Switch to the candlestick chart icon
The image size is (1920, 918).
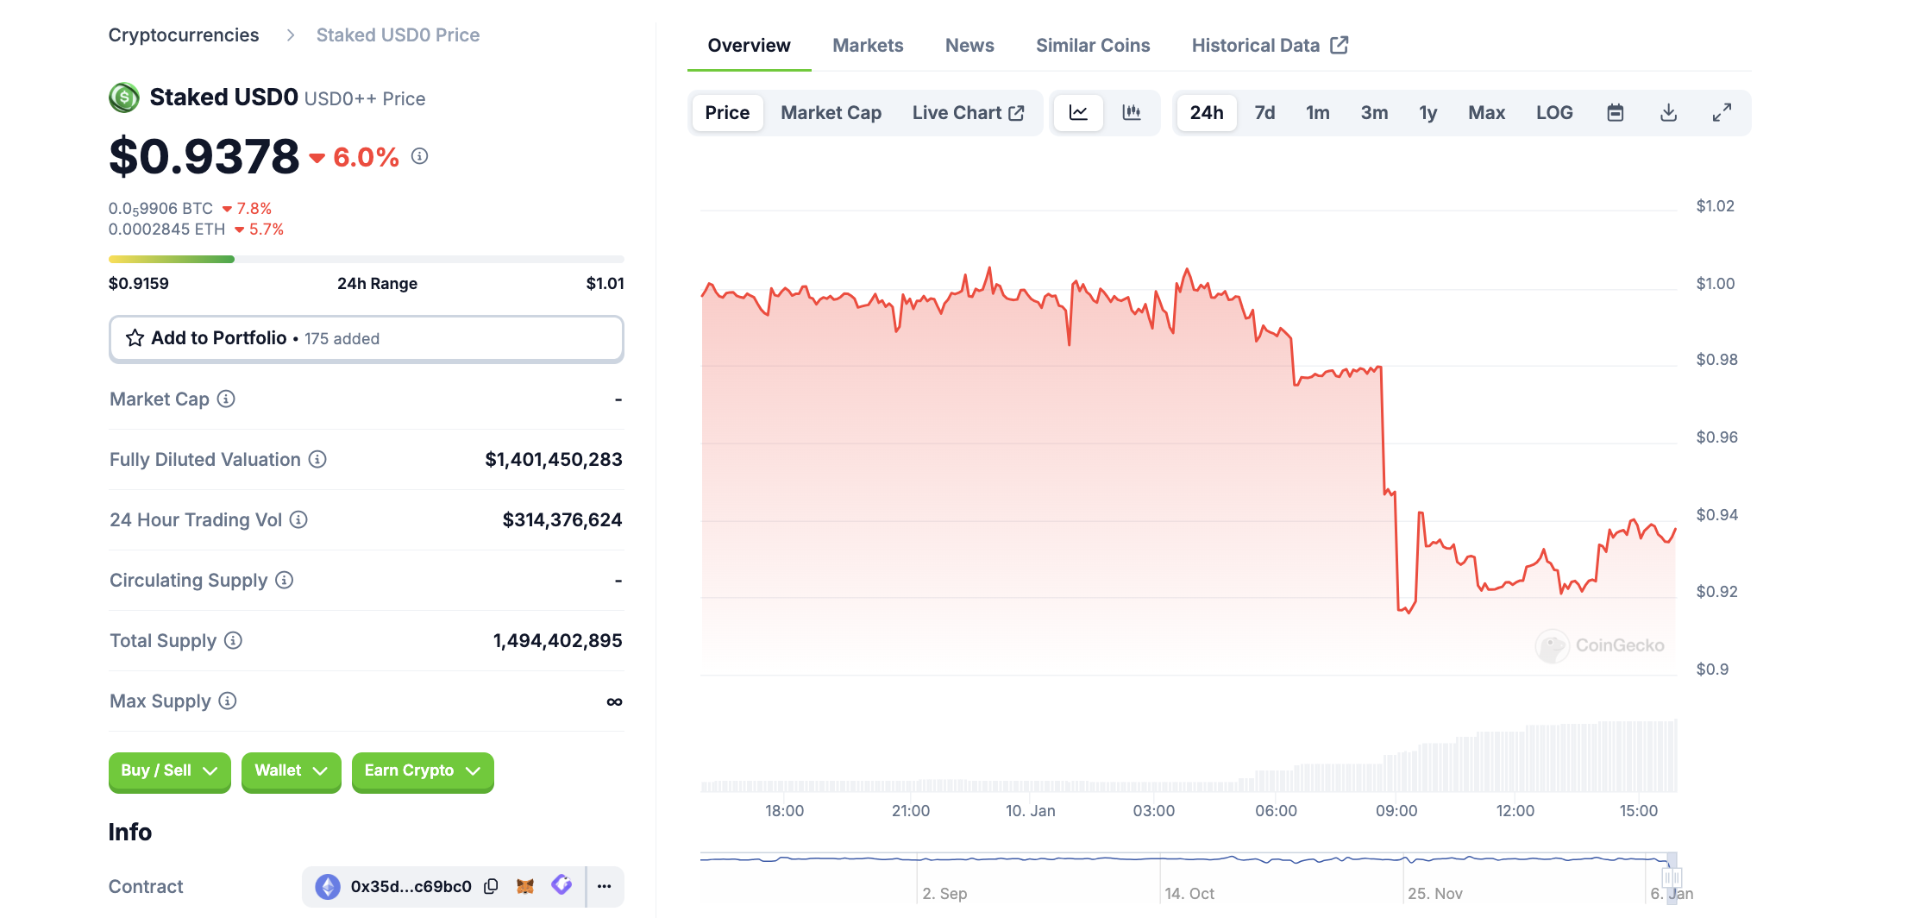pos(1131,113)
